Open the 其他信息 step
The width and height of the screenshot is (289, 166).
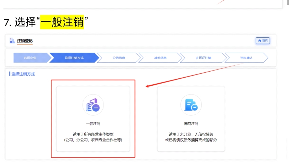click(x=160, y=58)
